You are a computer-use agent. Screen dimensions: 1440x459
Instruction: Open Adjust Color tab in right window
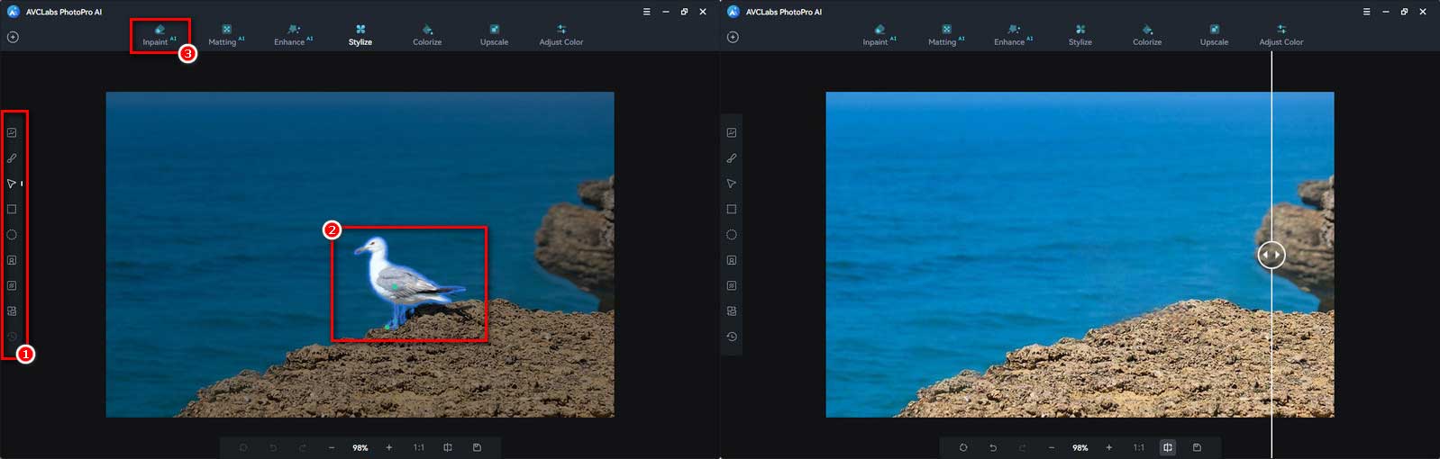pyautogui.click(x=1281, y=35)
